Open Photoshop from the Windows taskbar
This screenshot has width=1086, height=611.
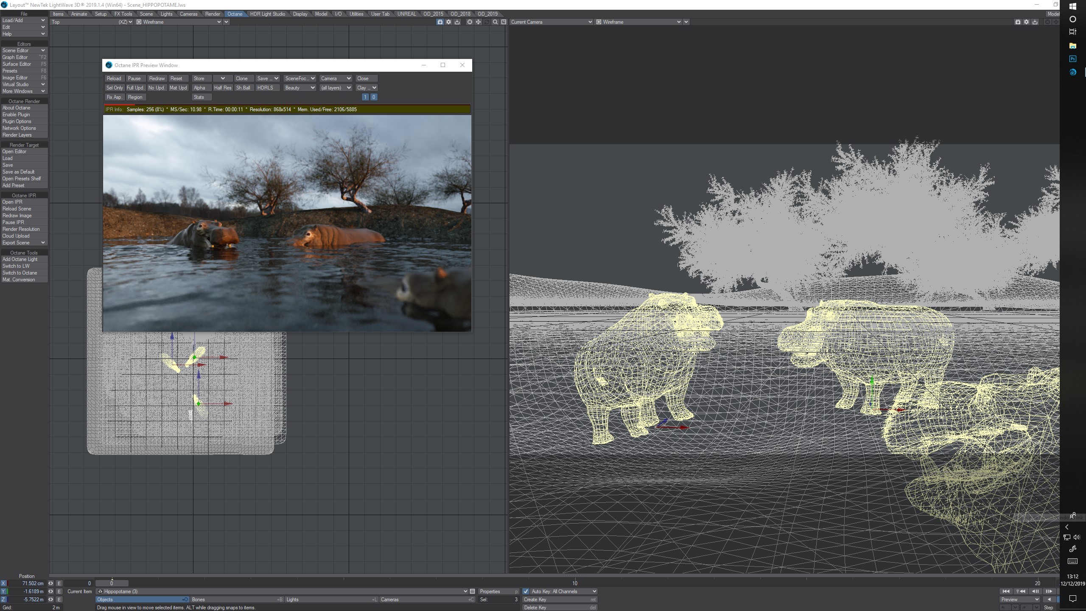click(x=1073, y=59)
